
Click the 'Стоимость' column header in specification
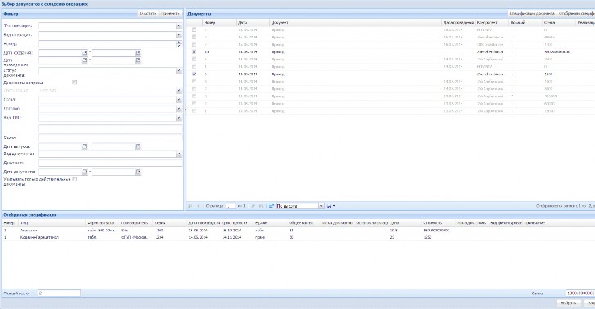tap(439, 223)
